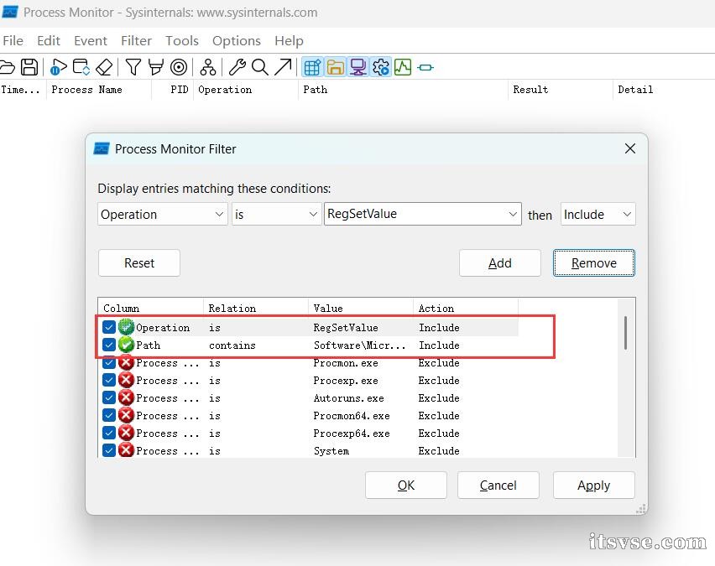Image resolution: width=715 pixels, height=566 pixels.
Task: Click the Open folder toolbar icon
Action: click(x=7, y=67)
